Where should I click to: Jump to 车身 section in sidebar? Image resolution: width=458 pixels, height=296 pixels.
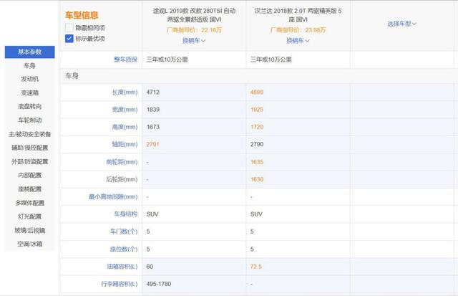pyautogui.click(x=30, y=65)
